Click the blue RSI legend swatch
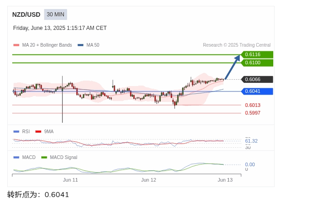This screenshot has height=207, width=329. pyautogui.click(x=16, y=131)
